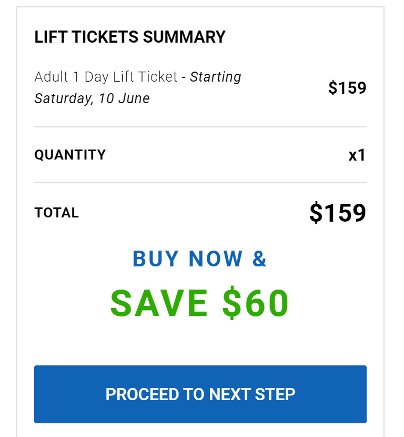Select the Adult 1 Day Lift Ticket name
The height and width of the screenshot is (437, 404).
click(x=106, y=77)
